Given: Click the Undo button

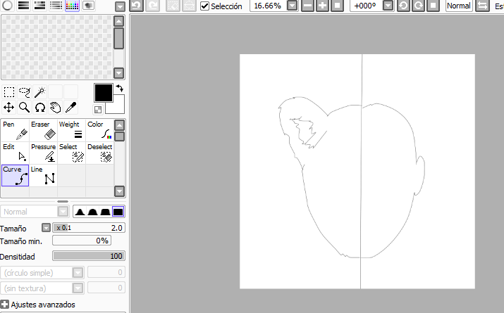Looking at the screenshot, I should point(136,6).
